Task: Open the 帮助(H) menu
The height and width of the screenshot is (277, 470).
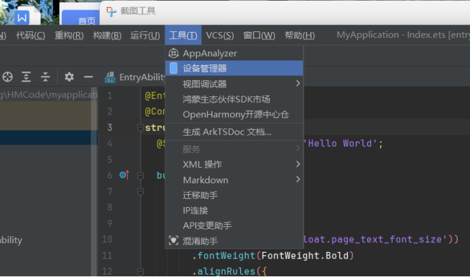Action: click(300, 35)
